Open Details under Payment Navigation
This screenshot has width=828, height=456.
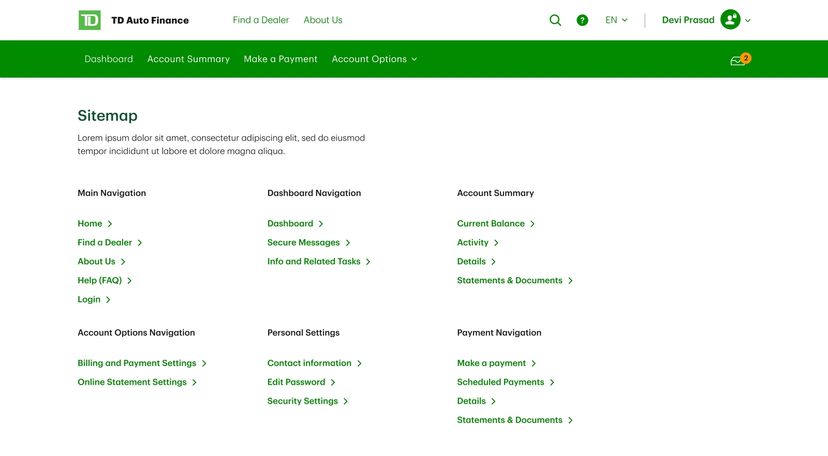click(476, 401)
